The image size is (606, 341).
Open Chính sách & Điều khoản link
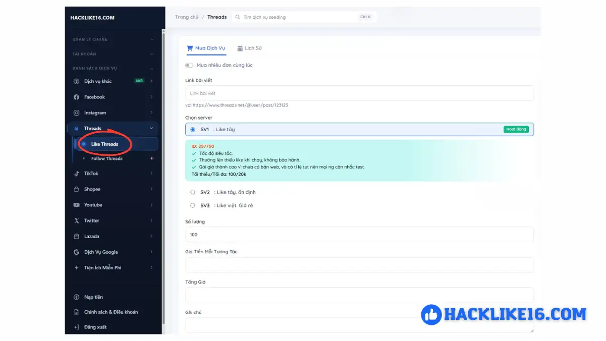tap(111, 312)
